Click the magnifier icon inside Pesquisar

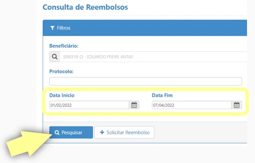pyautogui.click(x=57, y=133)
